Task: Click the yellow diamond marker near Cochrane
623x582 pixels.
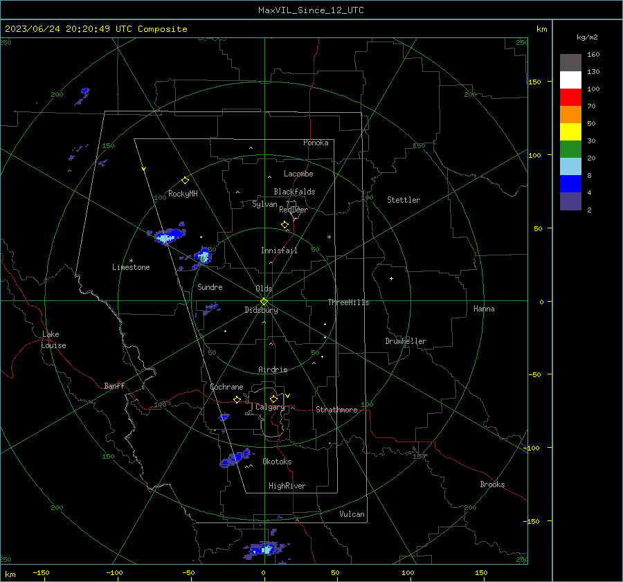Action: [x=237, y=400]
